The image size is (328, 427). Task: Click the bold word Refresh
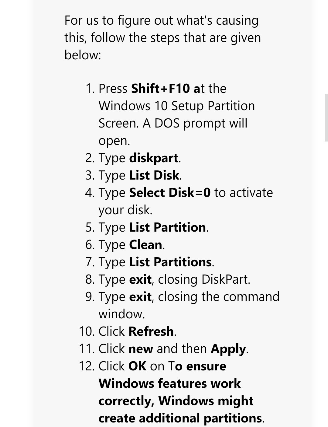[151, 331]
